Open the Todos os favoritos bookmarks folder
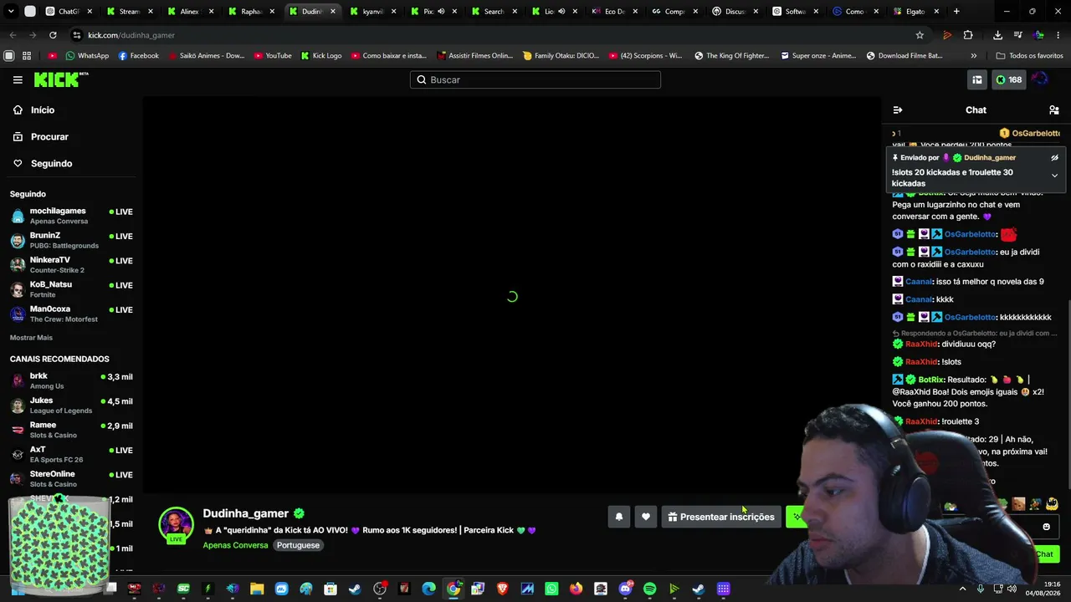The height and width of the screenshot is (602, 1071). pos(1029,56)
